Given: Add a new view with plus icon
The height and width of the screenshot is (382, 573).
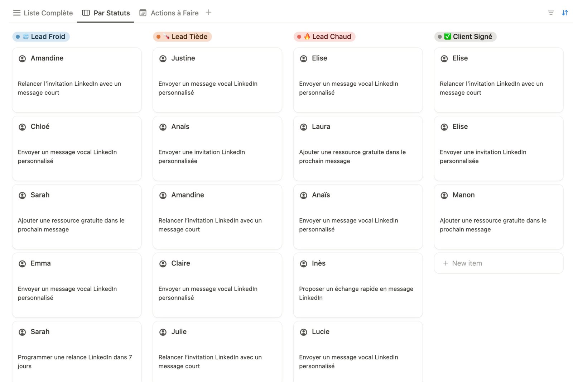Looking at the screenshot, I should (208, 13).
